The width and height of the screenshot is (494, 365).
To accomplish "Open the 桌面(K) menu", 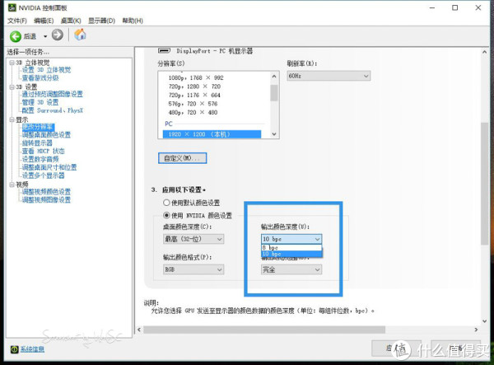I will point(71,21).
